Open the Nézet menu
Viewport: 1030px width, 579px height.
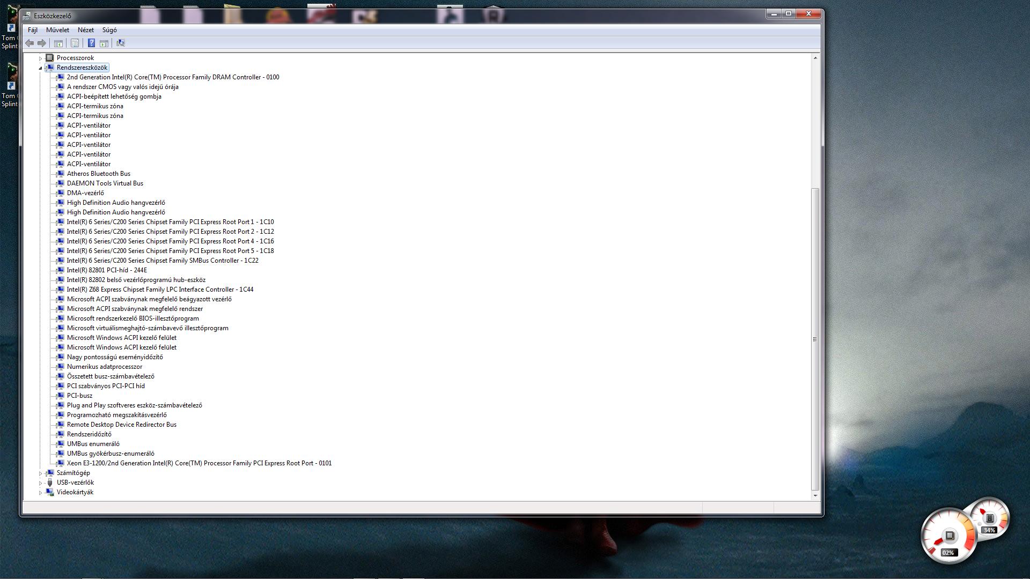[86, 30]
